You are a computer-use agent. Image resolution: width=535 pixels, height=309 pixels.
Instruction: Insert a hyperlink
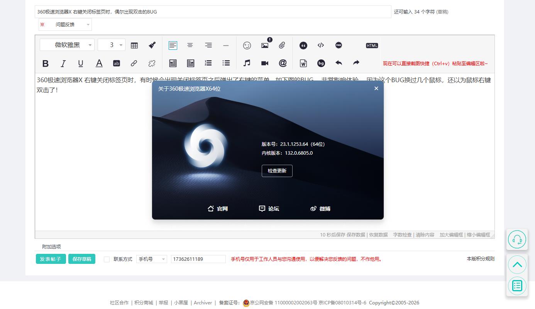(x=134, y=63)
